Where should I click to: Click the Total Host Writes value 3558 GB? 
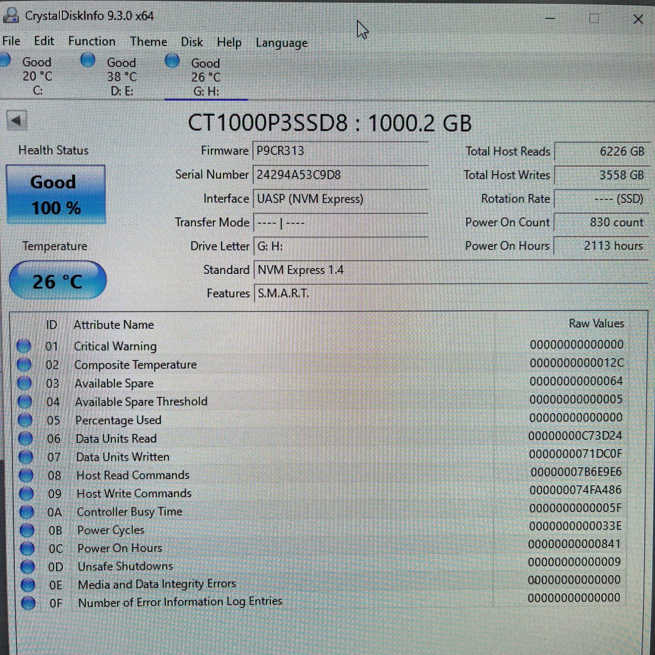click(x=602, y=175)
